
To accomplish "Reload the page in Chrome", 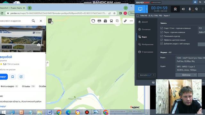I will click(x=2, y=13).
